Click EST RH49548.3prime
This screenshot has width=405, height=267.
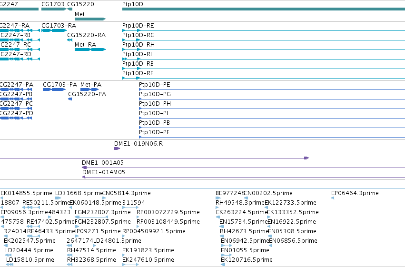pyautogui.click(x=240, y=203)
